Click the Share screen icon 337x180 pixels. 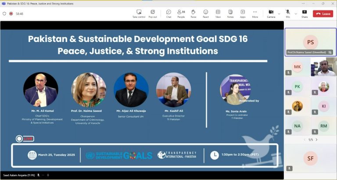[305, 13]
